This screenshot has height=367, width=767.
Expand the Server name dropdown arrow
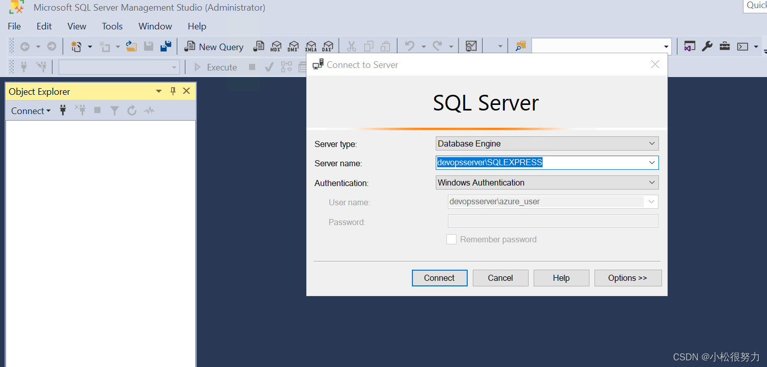coord(652,163)
